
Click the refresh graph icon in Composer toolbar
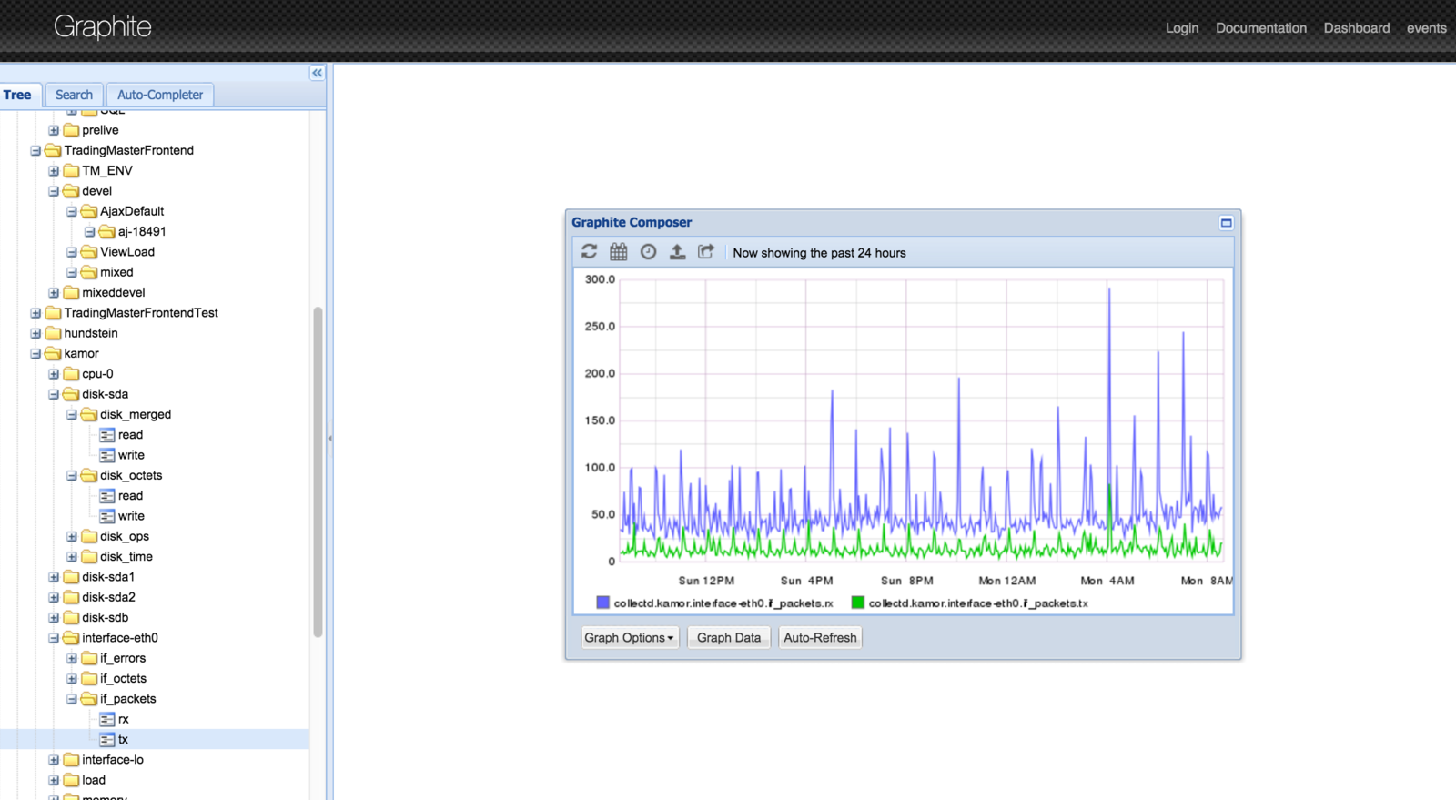(590, 252)
